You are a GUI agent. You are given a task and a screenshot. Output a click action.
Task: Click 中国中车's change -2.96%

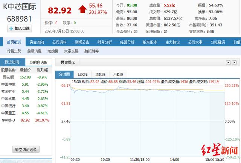pos(42,85)
